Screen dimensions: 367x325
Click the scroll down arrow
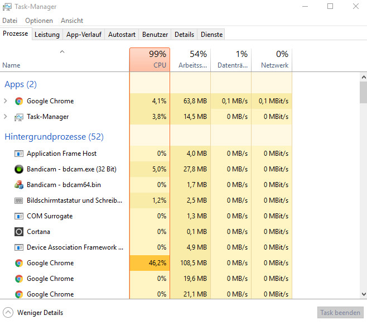click(x=364, y=294)
